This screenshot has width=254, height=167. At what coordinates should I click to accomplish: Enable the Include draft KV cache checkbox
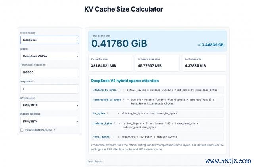pyautogui.click(x=22, y=130)
